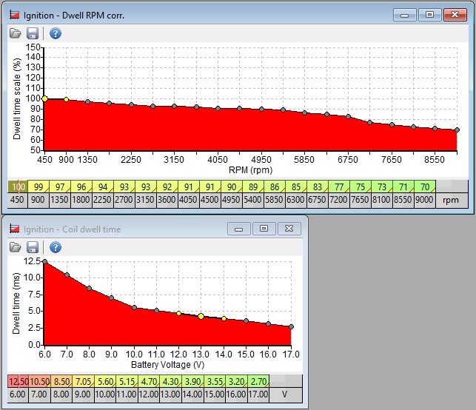
Task: Open a file in Dwell RPM corr window
Action: (x=15, y=33)
